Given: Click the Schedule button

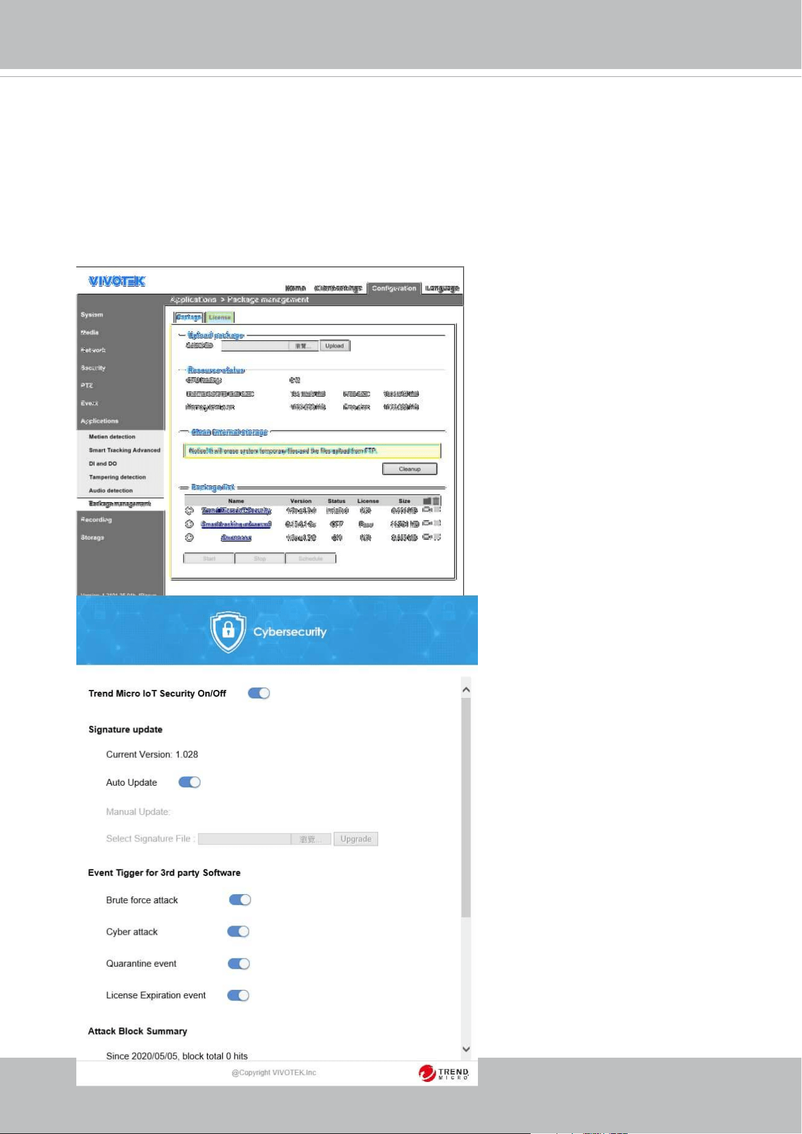Looking at the screenshot, I should [x=311, y=559].
